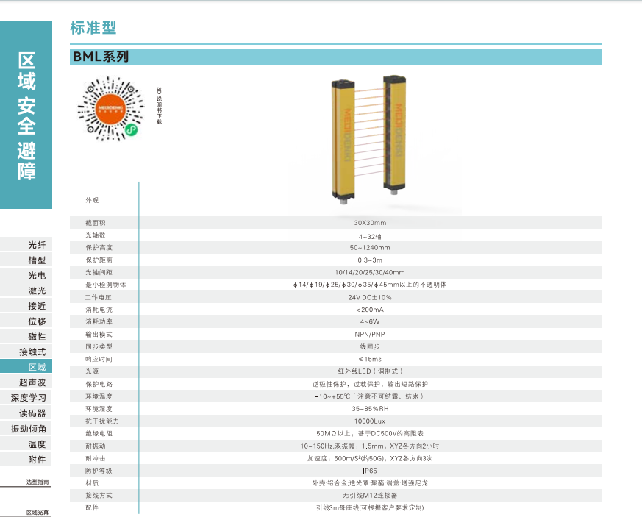The width and height of the screenshot is (642, 517).
Task: Click the BML系列 section header
Action: click(101, 57)
